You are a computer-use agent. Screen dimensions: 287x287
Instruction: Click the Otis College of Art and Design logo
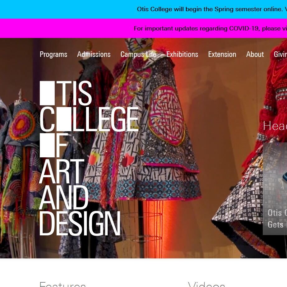[x=89, y=158]
